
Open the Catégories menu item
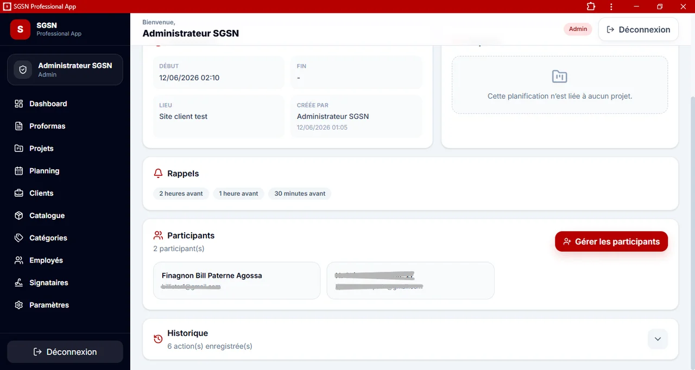[65, 238]
